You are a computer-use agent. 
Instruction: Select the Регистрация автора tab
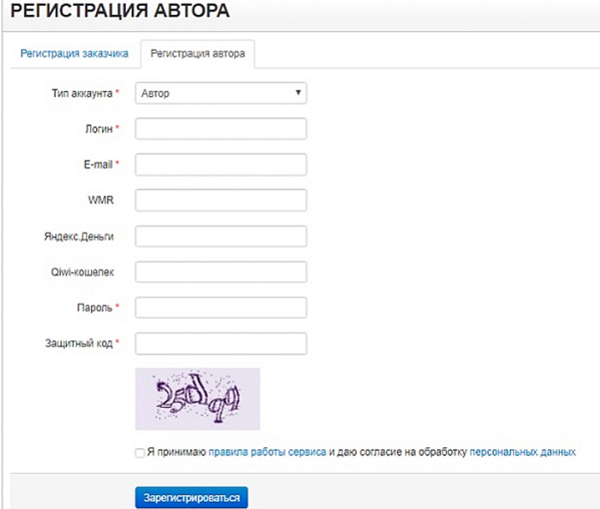(198, 54)
